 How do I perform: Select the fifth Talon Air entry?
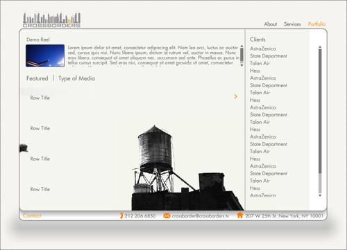(260, 181)
